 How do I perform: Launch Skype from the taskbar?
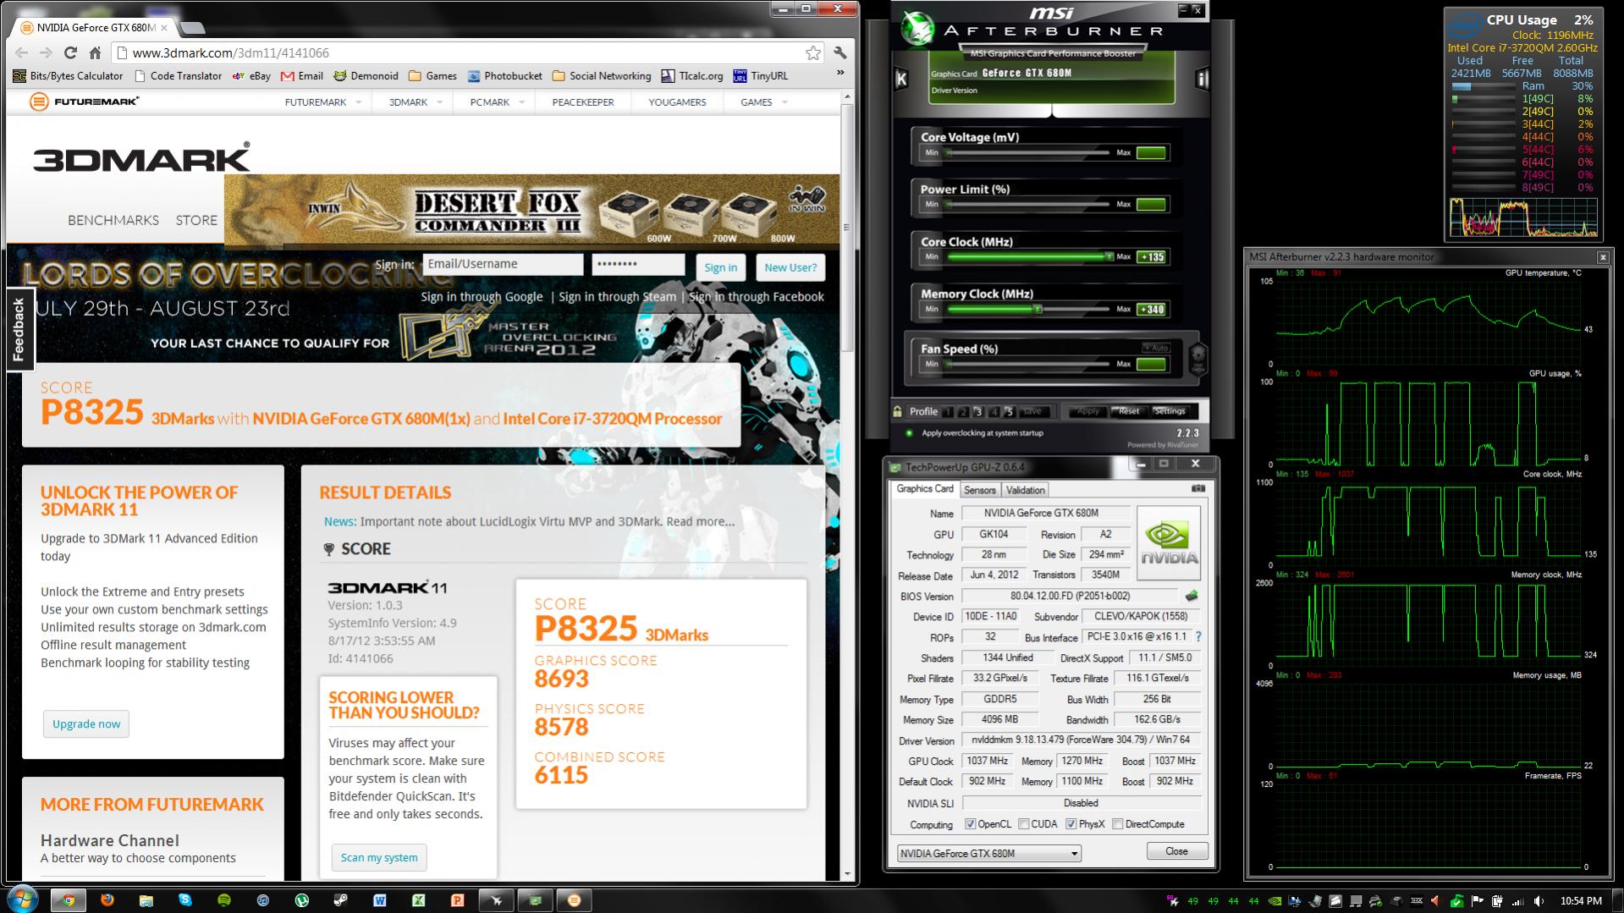click(x=184, y=900)
